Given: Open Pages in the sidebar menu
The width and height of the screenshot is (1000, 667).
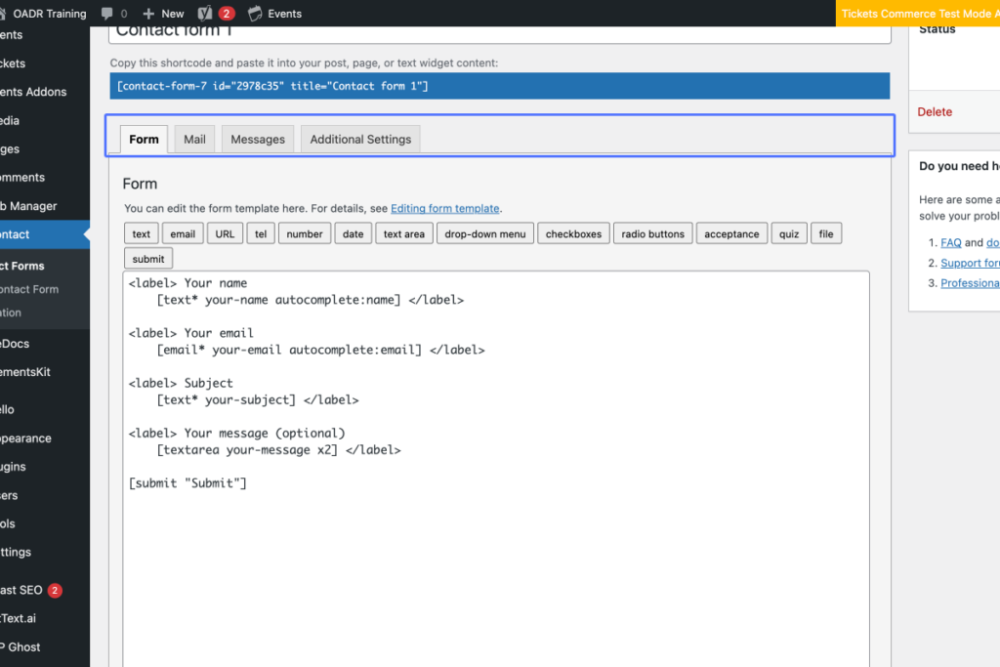Looking at the screenshot, I should [x=10, y=149].
